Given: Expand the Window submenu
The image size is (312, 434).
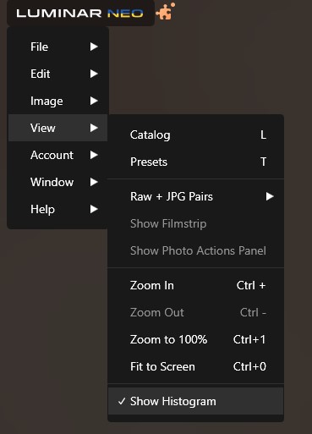Looking at the screenshot, I should coord(57,182).
